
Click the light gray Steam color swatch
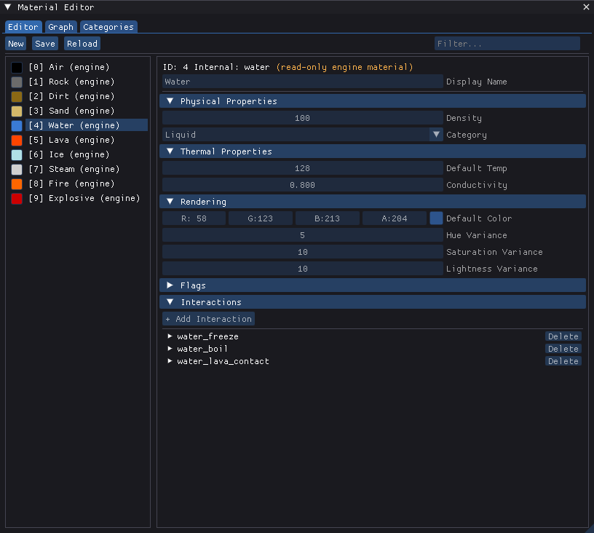[17, 170]
